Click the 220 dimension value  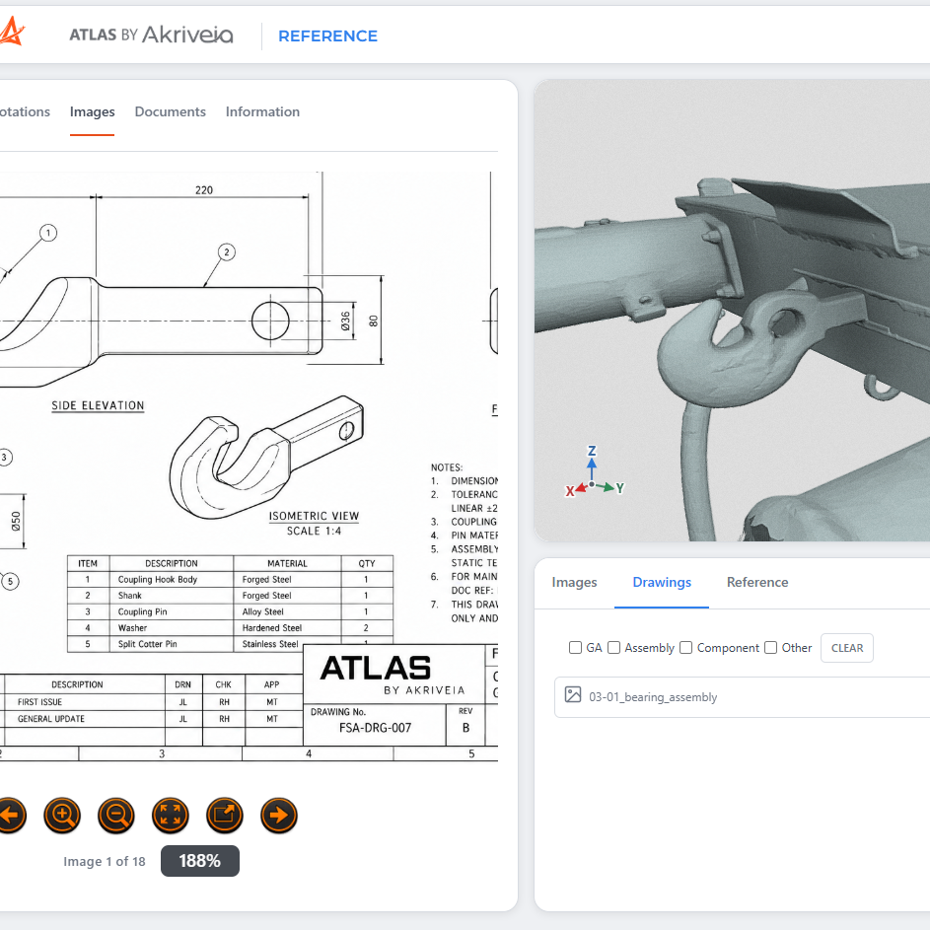204,190
